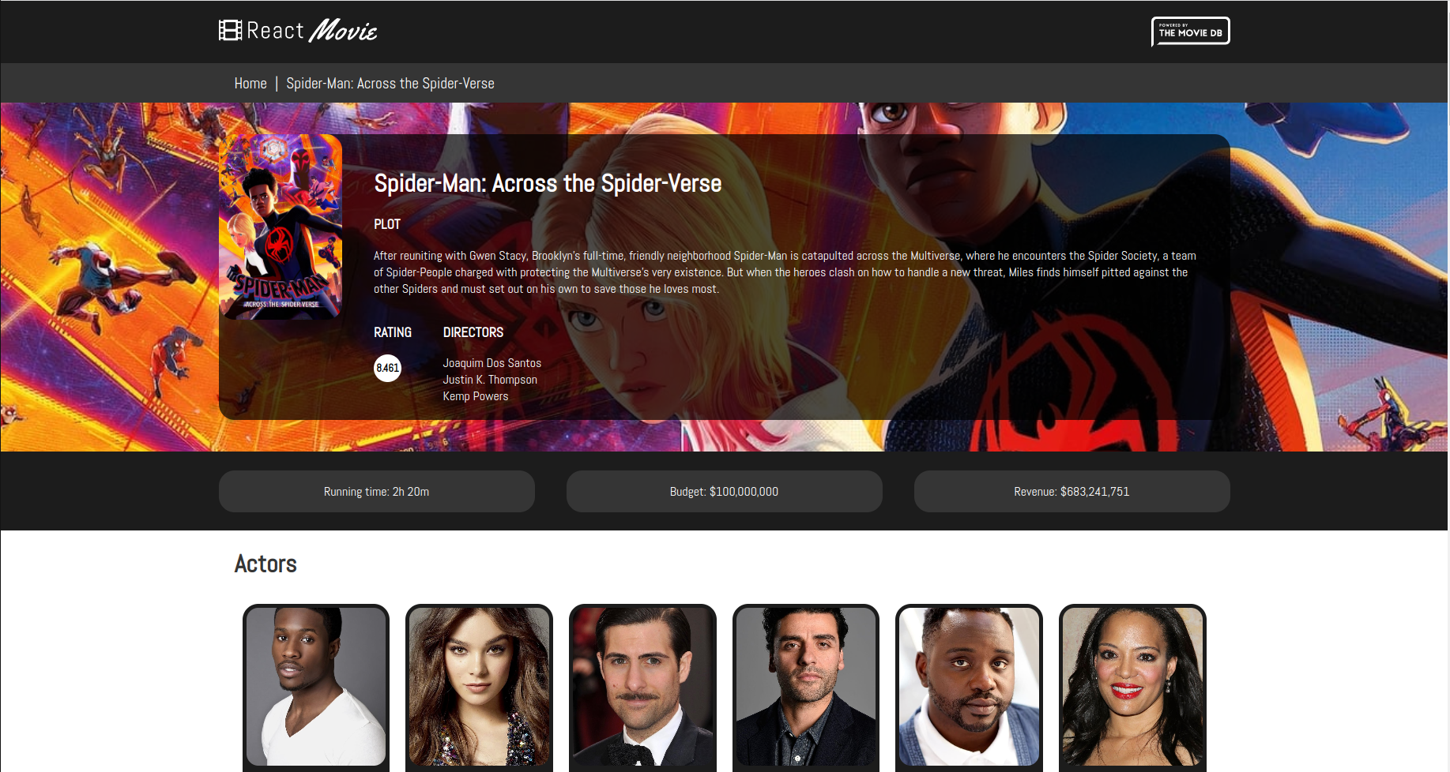Click the React Movie film-strip logo icon

(230, 31)
